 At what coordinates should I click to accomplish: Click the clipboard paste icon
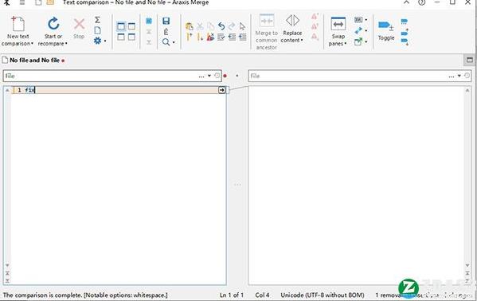click(x=190, y=26)
